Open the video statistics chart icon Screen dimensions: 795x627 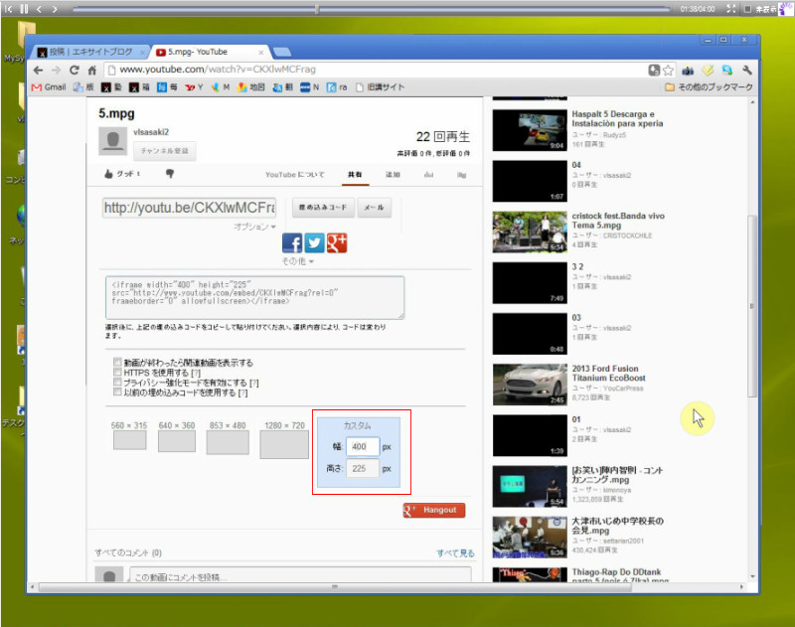429,174
